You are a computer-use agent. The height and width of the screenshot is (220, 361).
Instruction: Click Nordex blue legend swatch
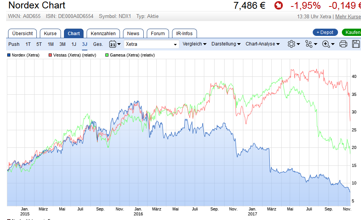(x=9, y=55)
